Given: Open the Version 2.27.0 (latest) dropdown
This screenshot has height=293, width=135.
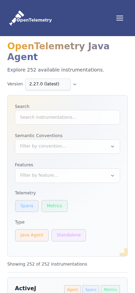Looking at the screenshot, I should coord(48,84).
